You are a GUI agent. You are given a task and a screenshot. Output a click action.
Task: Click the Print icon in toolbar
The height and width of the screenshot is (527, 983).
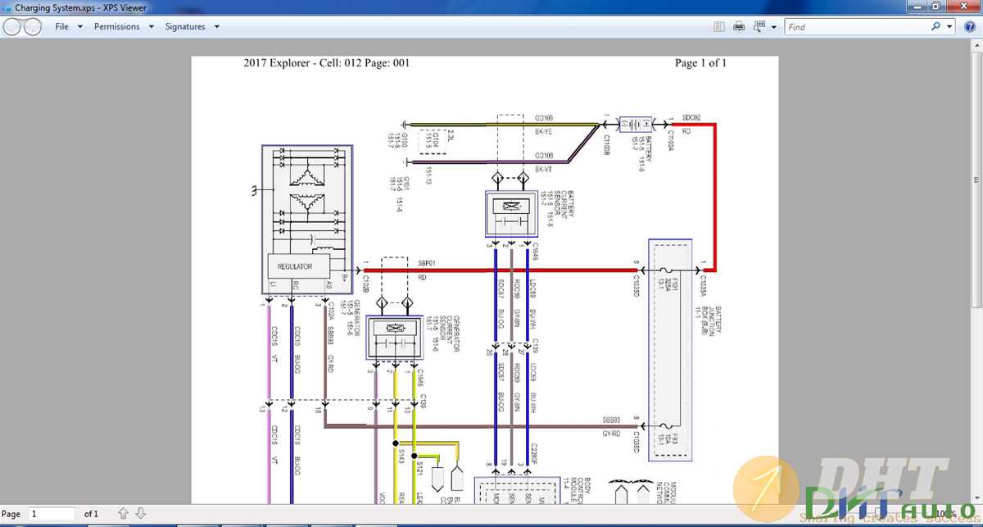click(x=739, y=27)
